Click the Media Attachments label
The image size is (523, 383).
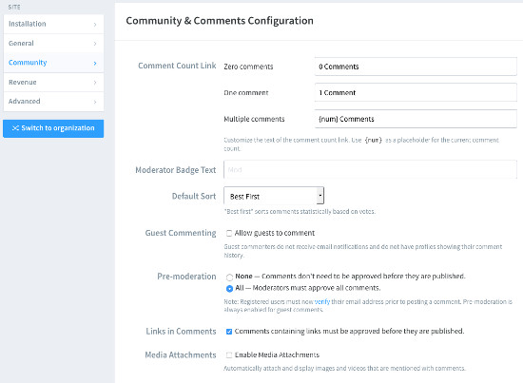tap(181, 354)
